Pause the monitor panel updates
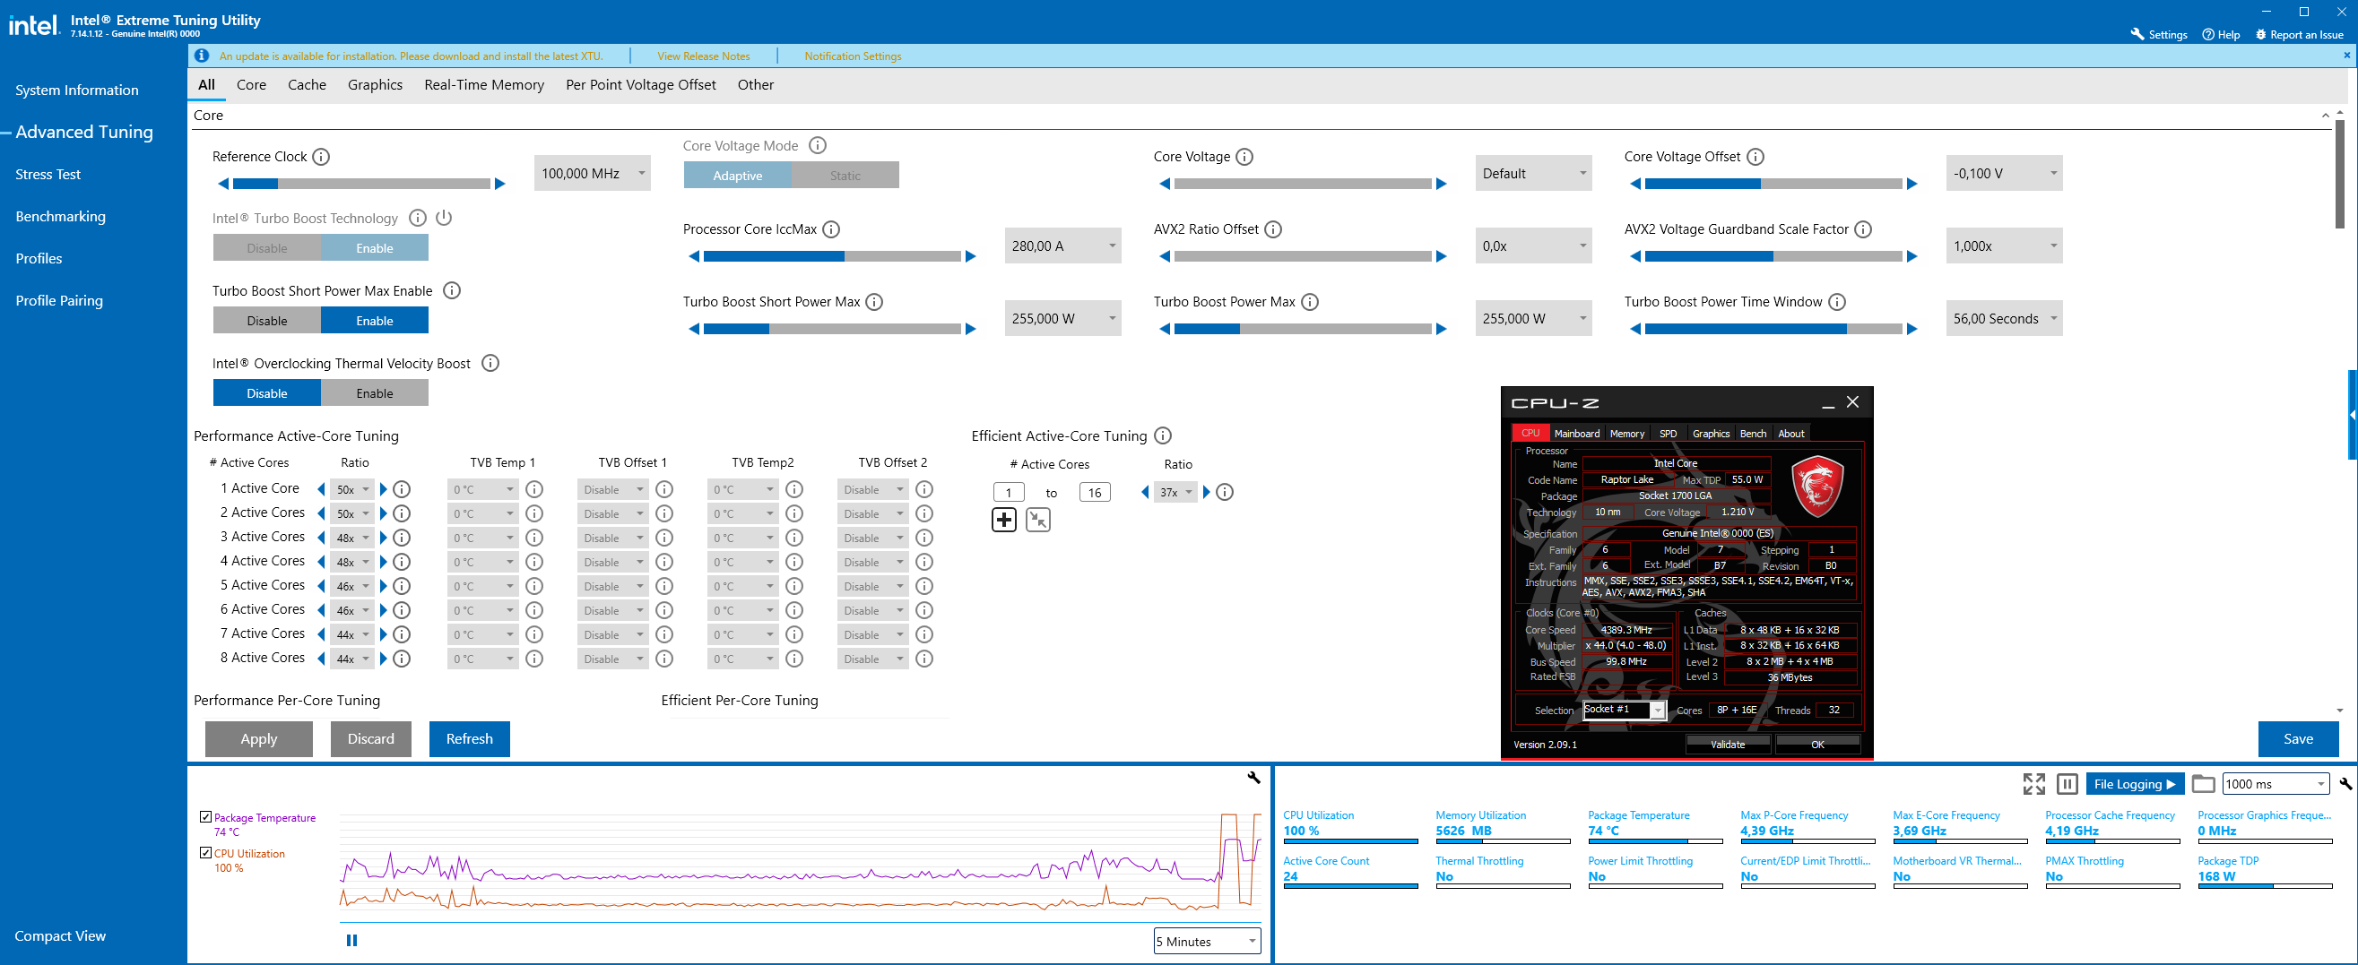The height and width of the screenshot is (965, 2358). click(2067, 784)
